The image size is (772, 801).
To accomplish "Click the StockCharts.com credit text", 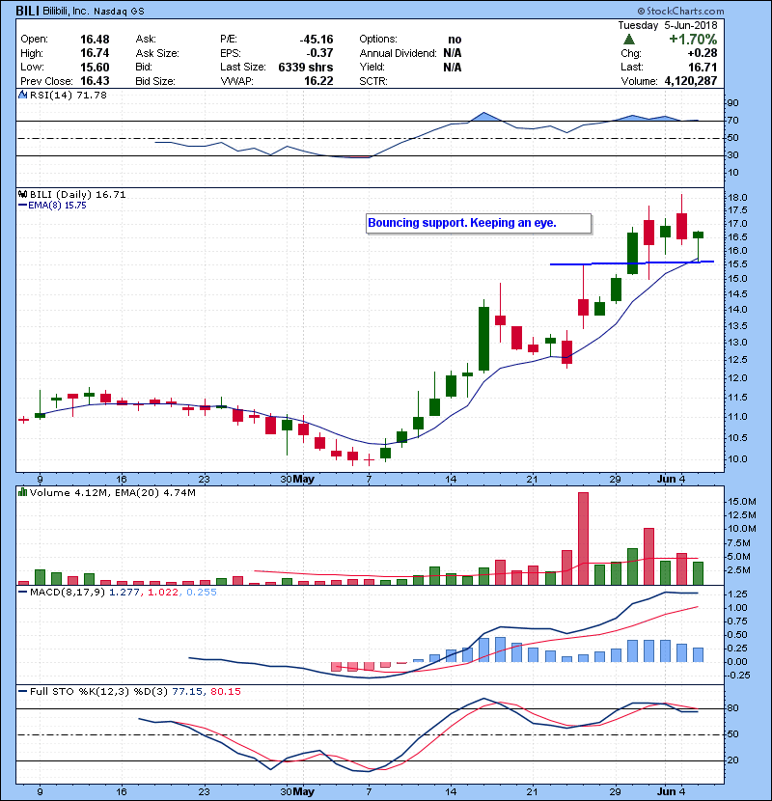I will 681,11.
